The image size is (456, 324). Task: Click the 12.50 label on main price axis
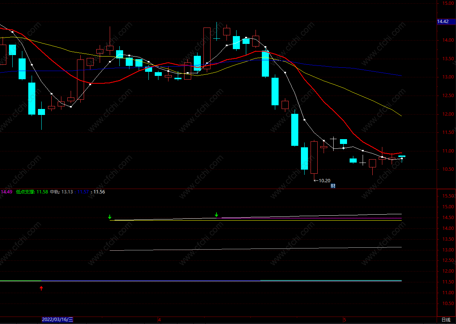448,96
